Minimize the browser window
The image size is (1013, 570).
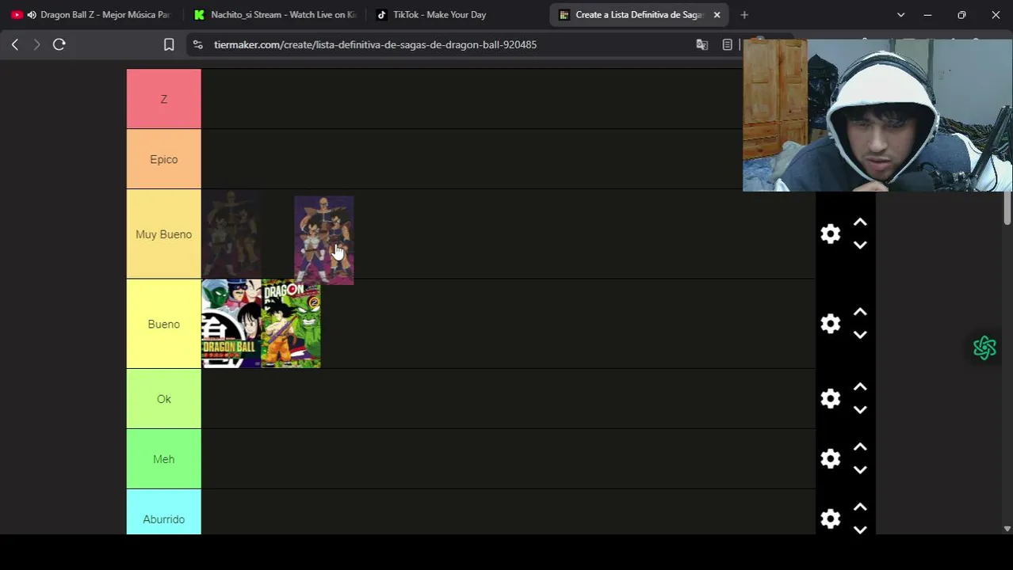[927, 14]
